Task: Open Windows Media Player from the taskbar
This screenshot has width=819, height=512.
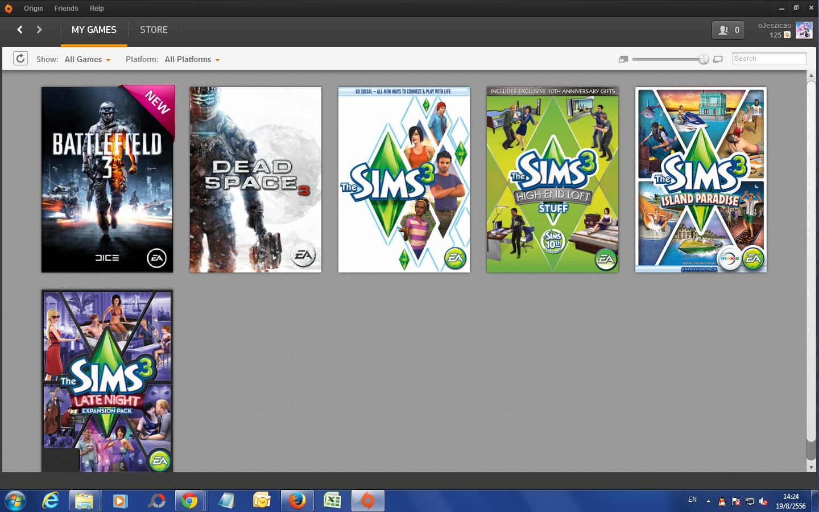Action: pos(120,501)
